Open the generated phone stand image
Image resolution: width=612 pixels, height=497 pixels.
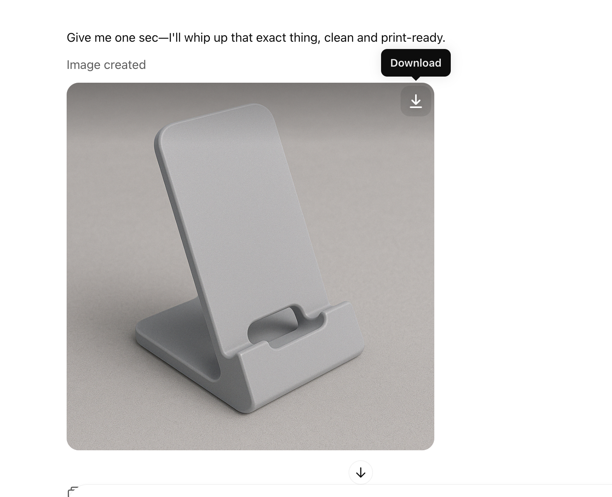click(x=250, y=266)
